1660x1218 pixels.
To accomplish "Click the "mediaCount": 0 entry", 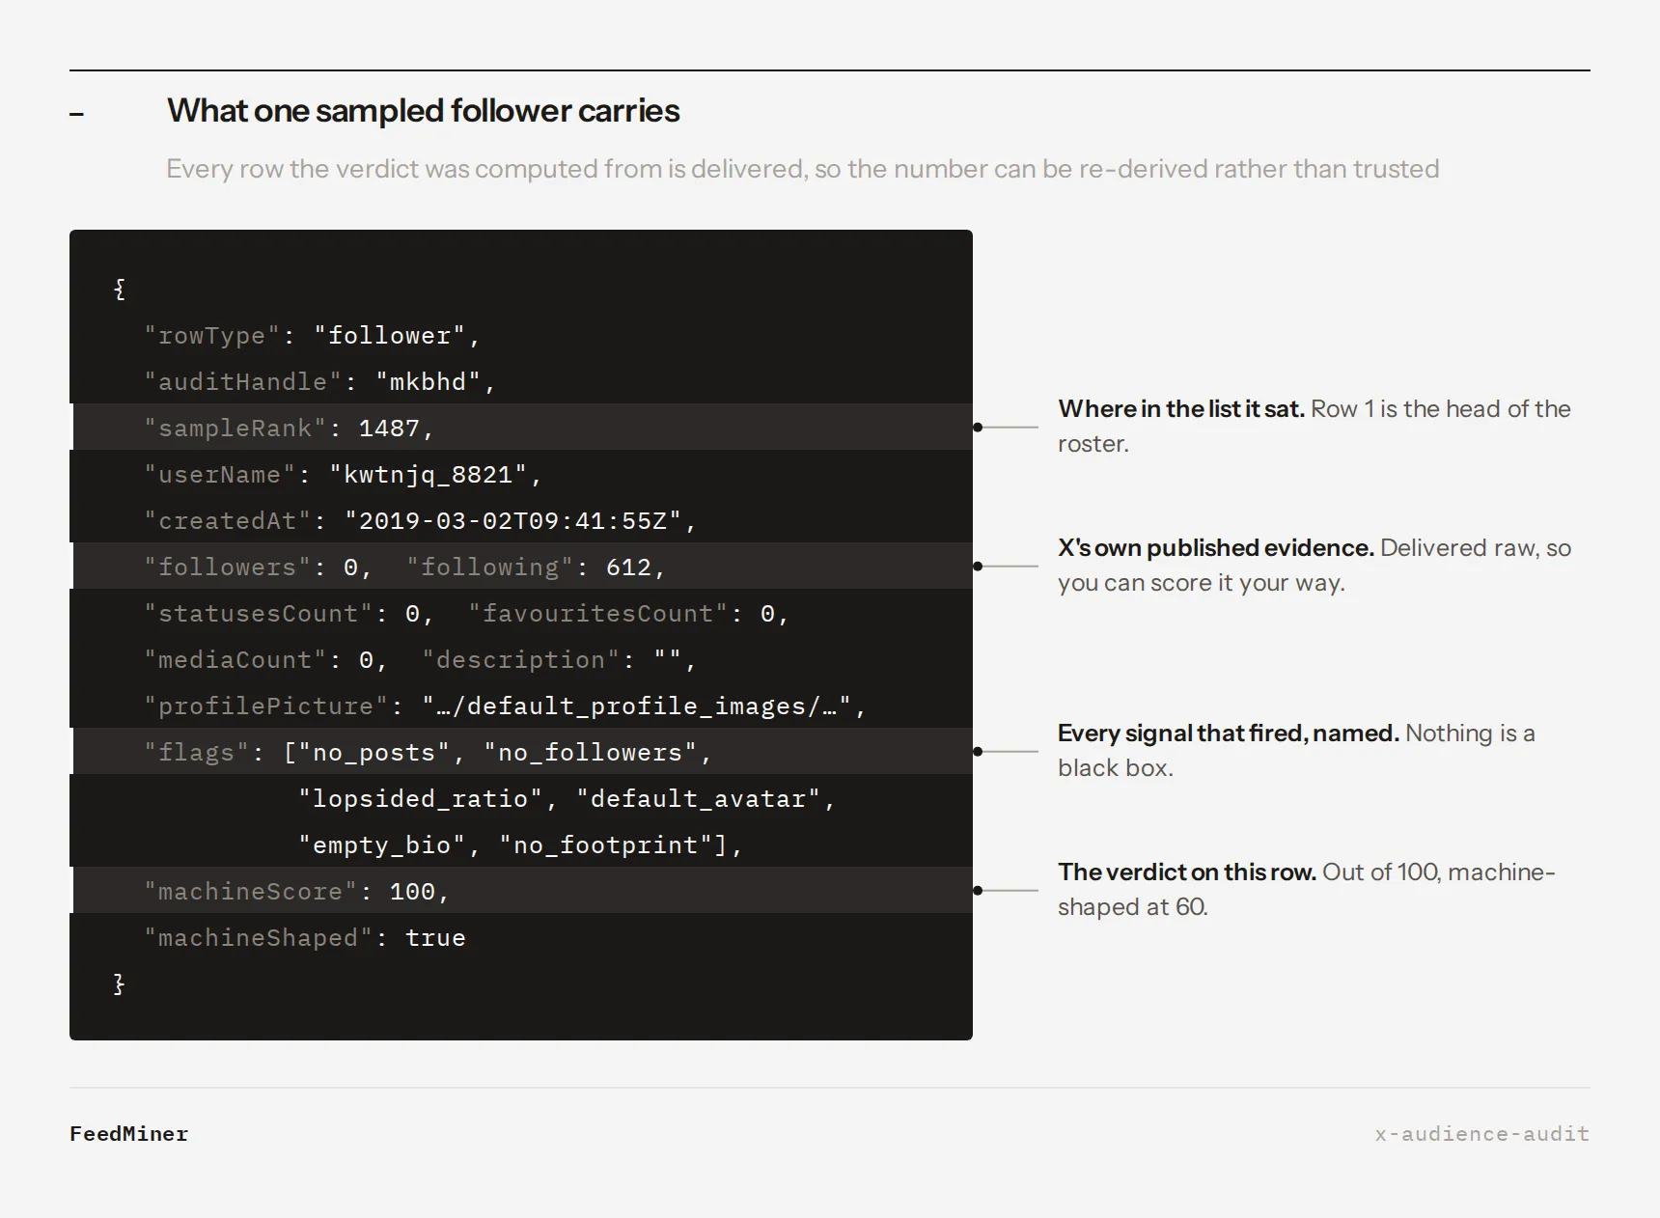I will tap(265, 659).
